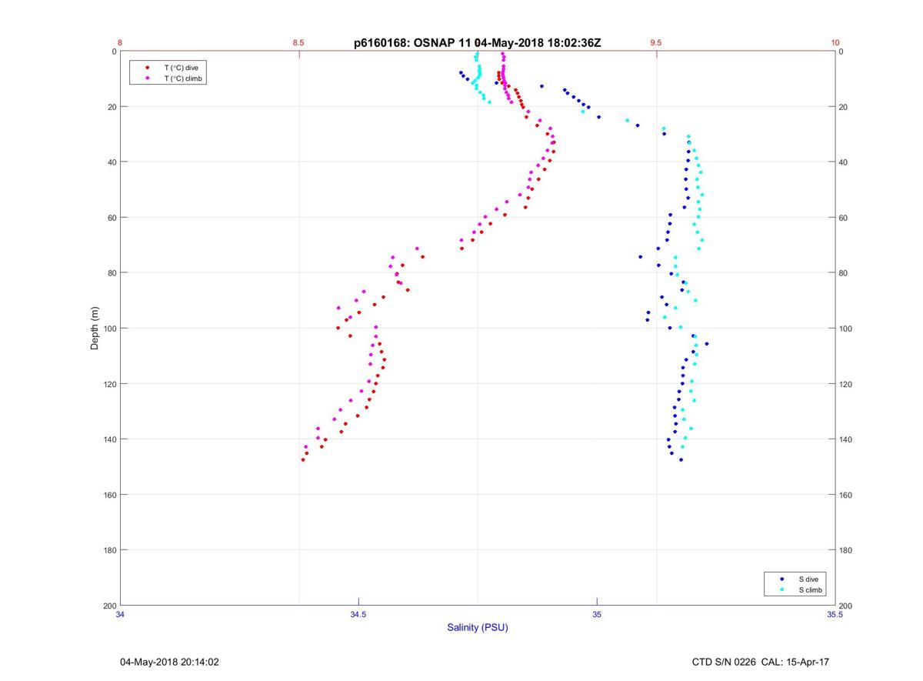This screenshot has width=923, height=681.
Task: Click the '100' tick on the left depth axis
Action: tap(109, 329)
